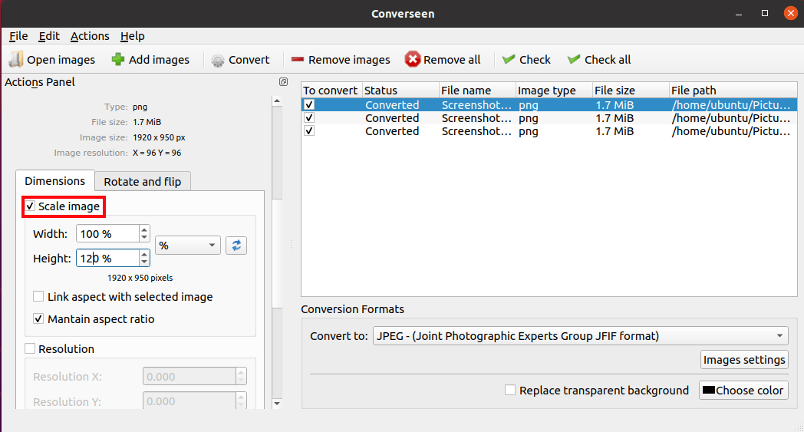The height and width of the screenshot is (432, 804).
Task: Open the File menu
Action: pos(18,36)
